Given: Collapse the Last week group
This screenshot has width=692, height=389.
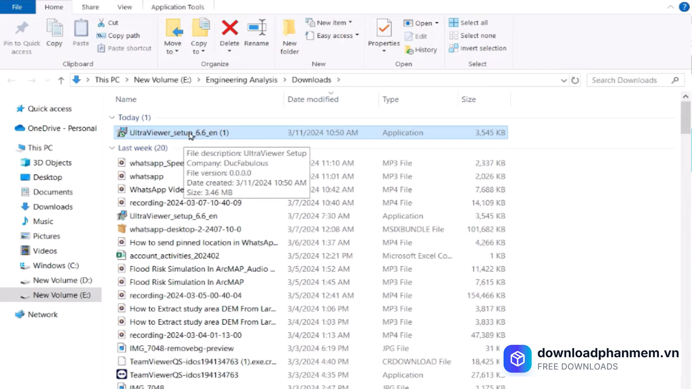Looking at the screenshot, I should pos(111,147).
